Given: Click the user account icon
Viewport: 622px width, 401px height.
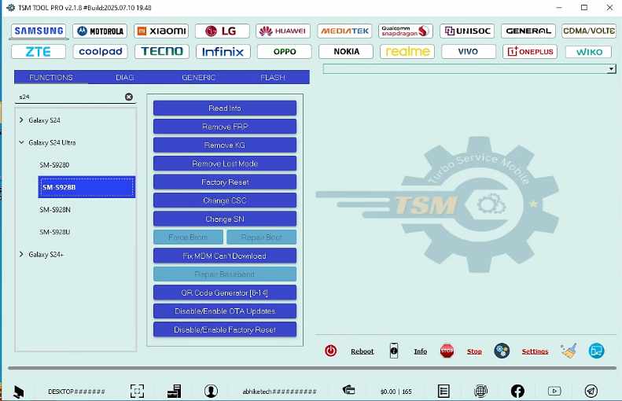Looking at the screenshot, I should (211, 391).
